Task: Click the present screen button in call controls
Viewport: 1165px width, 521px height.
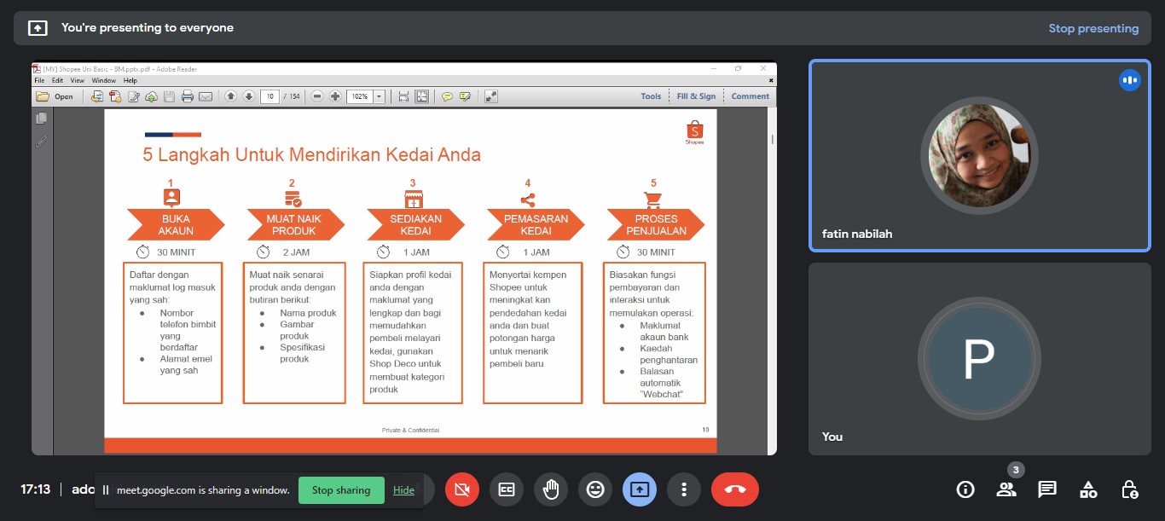Action: [640, 489]
